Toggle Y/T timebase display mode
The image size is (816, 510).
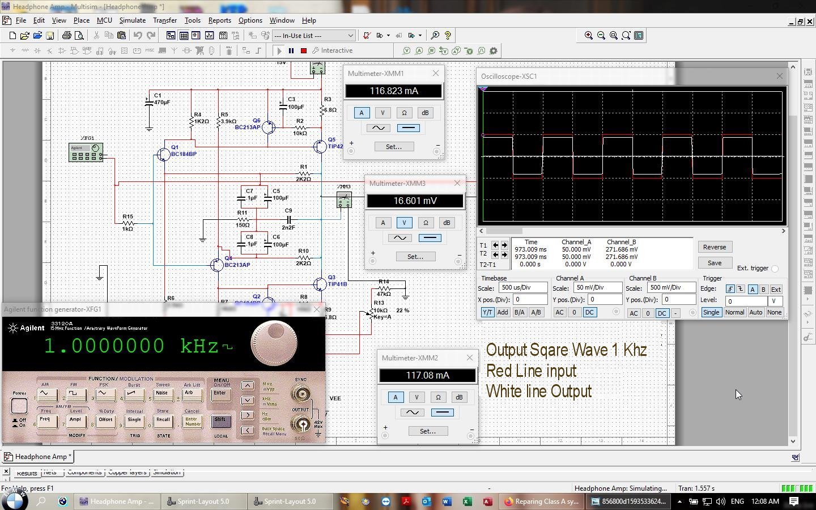[487, 312]
